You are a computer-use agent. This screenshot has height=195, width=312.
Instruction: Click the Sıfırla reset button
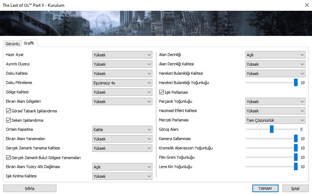[x=30, y=189]
